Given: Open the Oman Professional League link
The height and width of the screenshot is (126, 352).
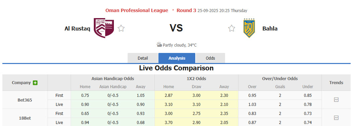Looking at the screenshot, I should (x=137, y=10).
